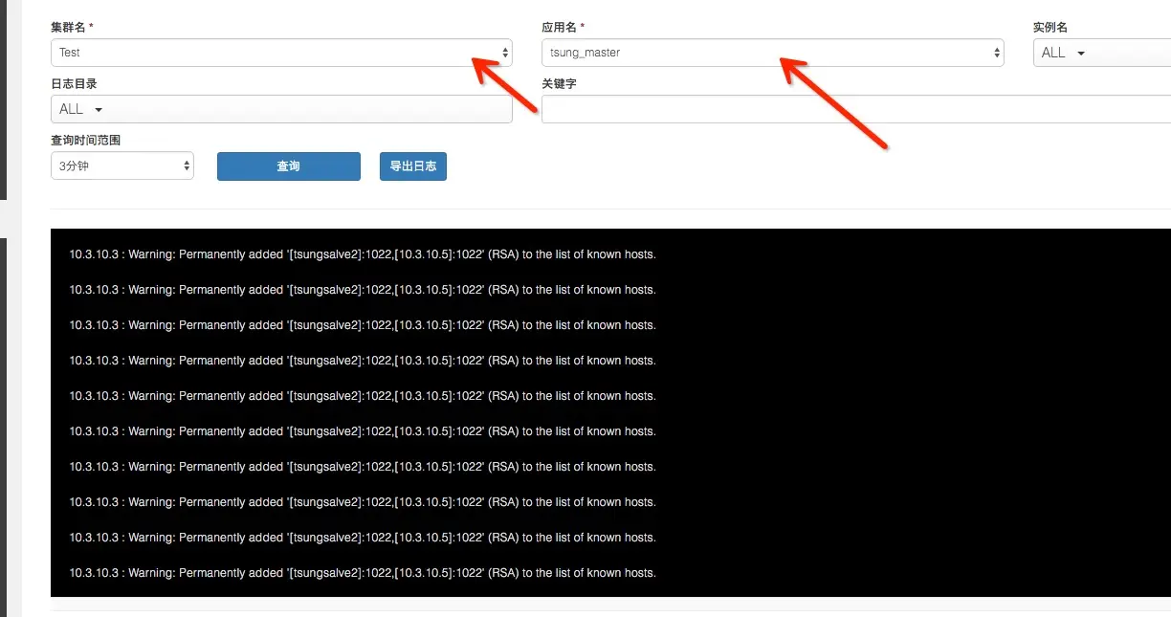The height and width of the screenshot is (617, 1171).
Task: Select the first 10.3.10.3 warning log line
Action: pyautogui.click(x=363, y=254)
